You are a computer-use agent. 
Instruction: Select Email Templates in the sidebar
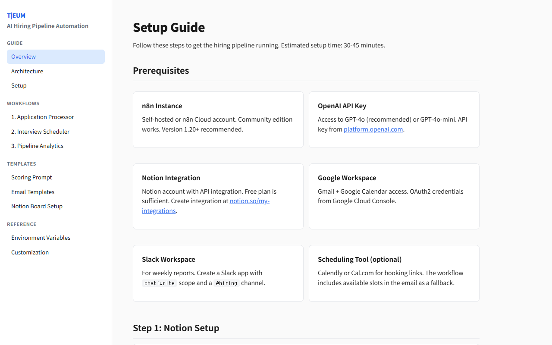33,192
